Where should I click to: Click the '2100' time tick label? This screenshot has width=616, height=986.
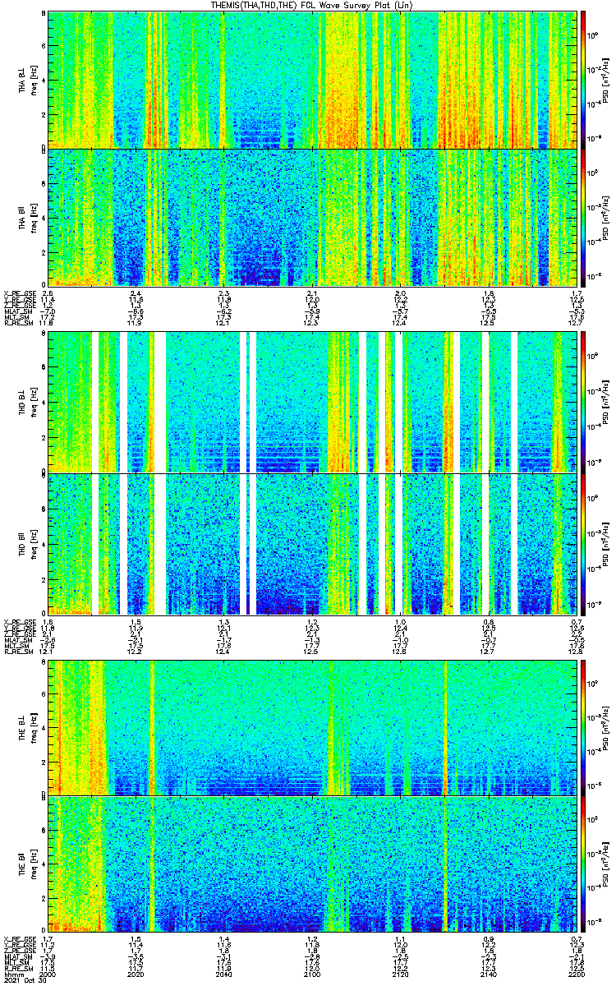[312, 973]
